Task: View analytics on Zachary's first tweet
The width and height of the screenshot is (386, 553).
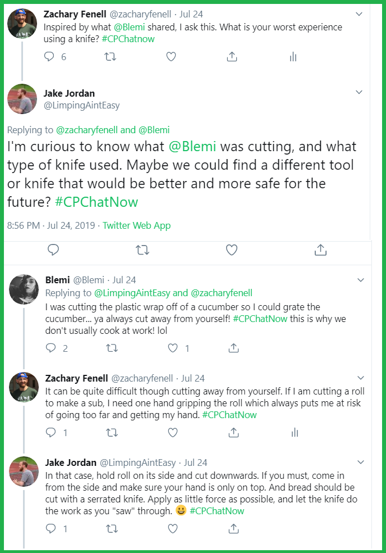Action: tap(292, 56)
